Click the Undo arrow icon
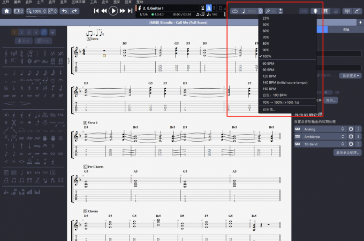Screen dimensions: 364x241 (x=64, y=11)
